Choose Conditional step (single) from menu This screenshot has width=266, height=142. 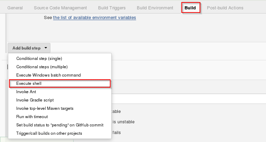(39, 59)
